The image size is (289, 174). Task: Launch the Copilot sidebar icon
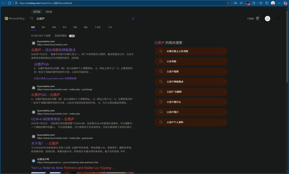[285, 3]
